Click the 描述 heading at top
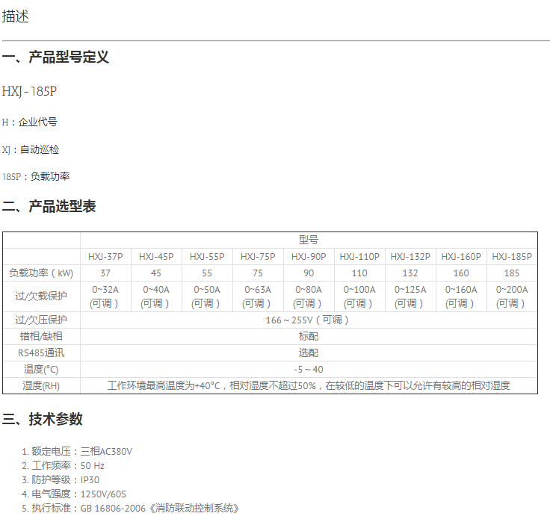 point(16,16)
